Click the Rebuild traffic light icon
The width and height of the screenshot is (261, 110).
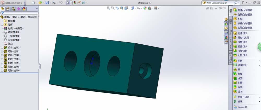pyautogui.click(x=75, y=3)
